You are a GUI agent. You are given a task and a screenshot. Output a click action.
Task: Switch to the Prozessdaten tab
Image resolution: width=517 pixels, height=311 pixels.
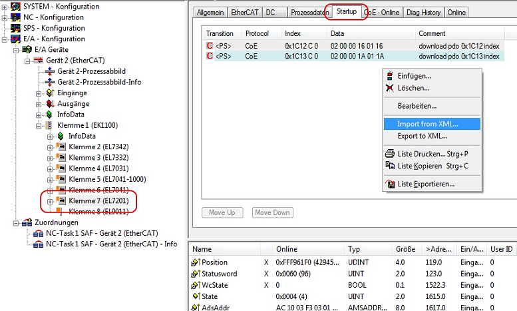point(309,13)
